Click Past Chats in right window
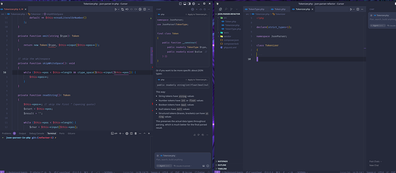The width and height of the screenshot is (396, 173). (375, 161)
